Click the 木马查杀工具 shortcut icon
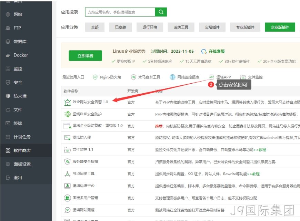The height and width of the screenshot is (221, 300). (x=133, y=77)
